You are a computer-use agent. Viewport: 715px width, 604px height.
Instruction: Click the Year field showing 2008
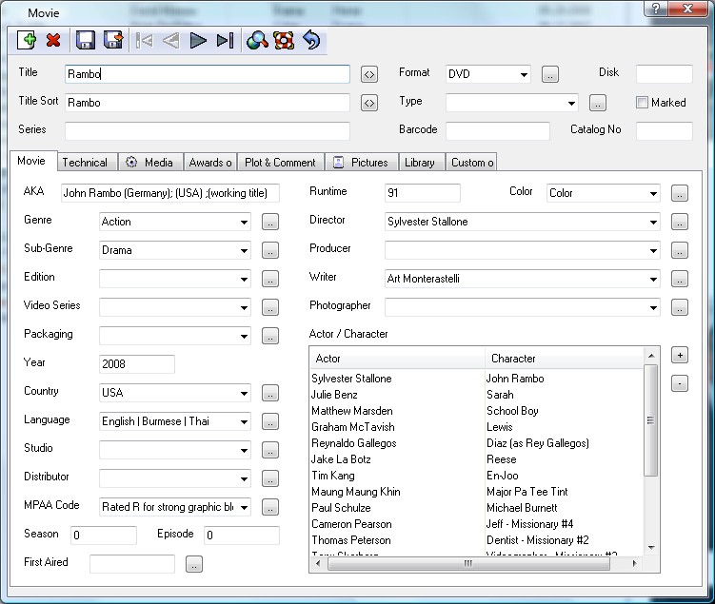point(137,364)
